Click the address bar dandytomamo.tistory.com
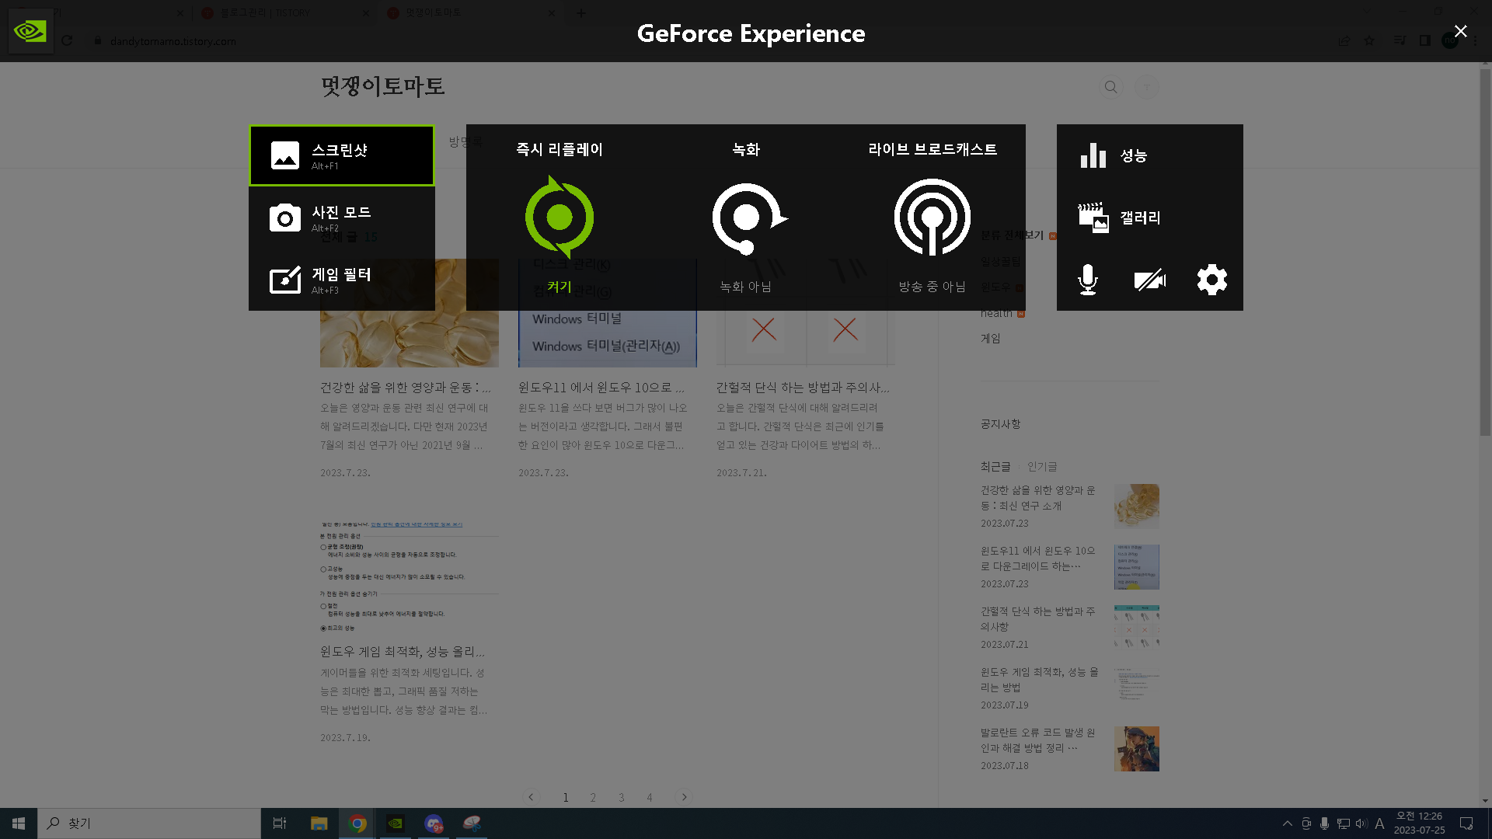Image resolution: width=1492 pixels, height=839 pixels. click(173, 41)
